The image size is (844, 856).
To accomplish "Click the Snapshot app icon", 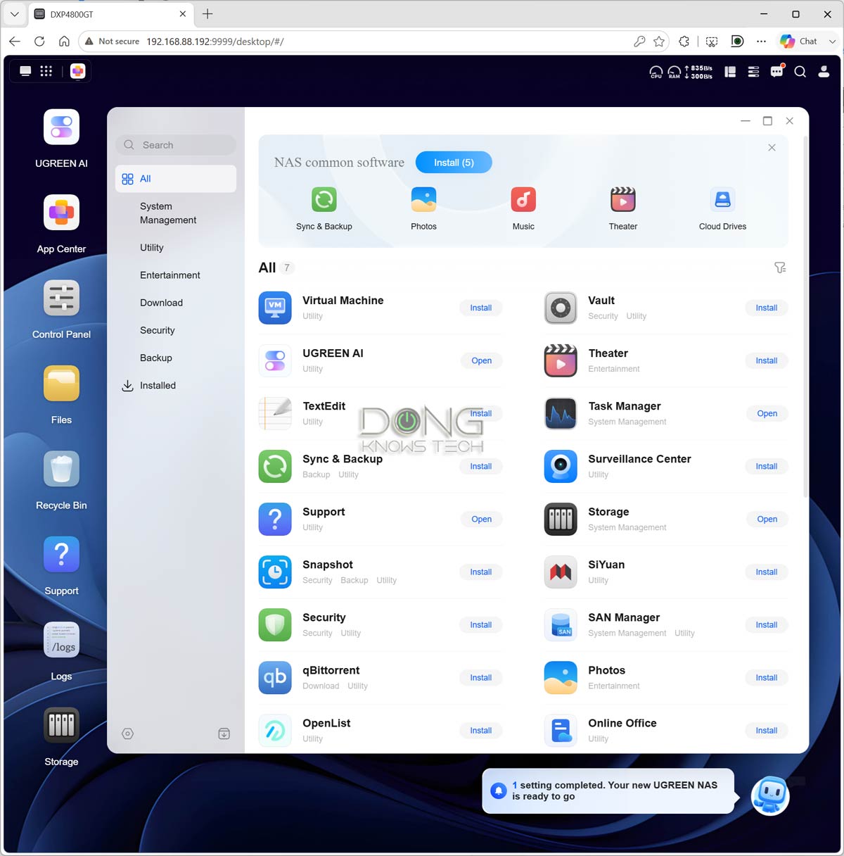I will point(275,572).
